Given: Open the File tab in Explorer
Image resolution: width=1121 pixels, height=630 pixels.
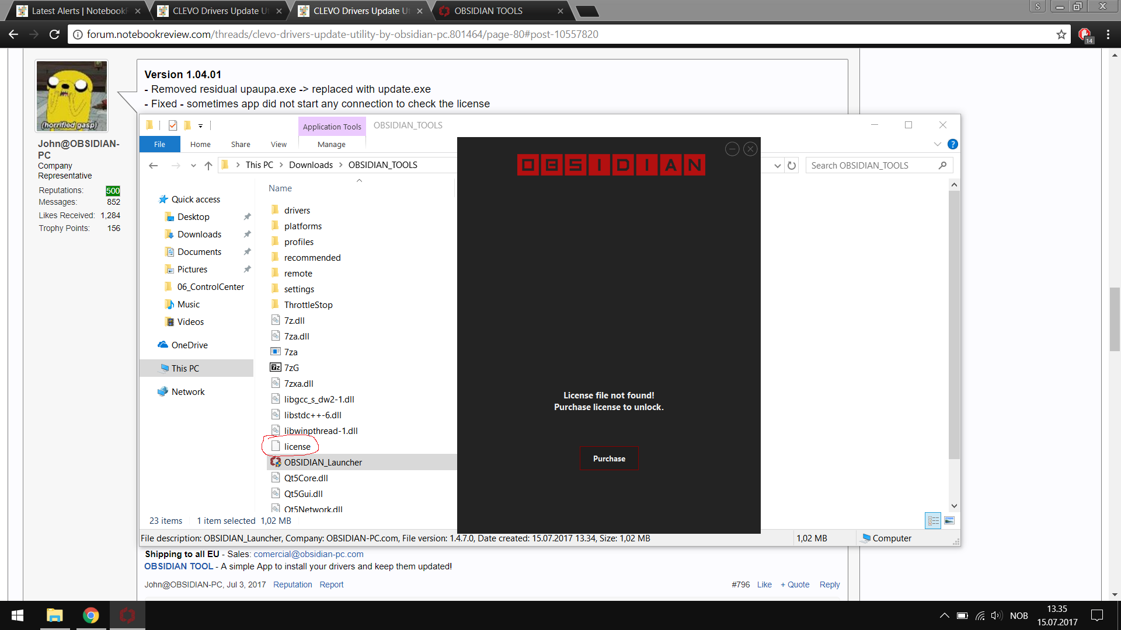Looking at the screenshot, I should pos(159,144).
